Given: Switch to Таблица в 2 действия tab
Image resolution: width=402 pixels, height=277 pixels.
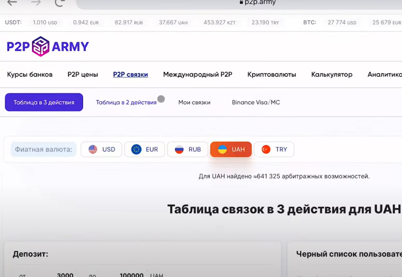Looking at the screenshot, I should point(126,102).
